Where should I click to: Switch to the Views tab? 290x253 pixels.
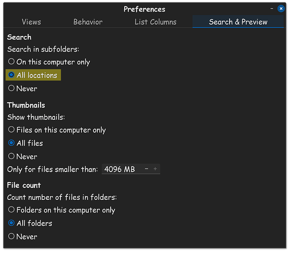[x=31, y=22]
